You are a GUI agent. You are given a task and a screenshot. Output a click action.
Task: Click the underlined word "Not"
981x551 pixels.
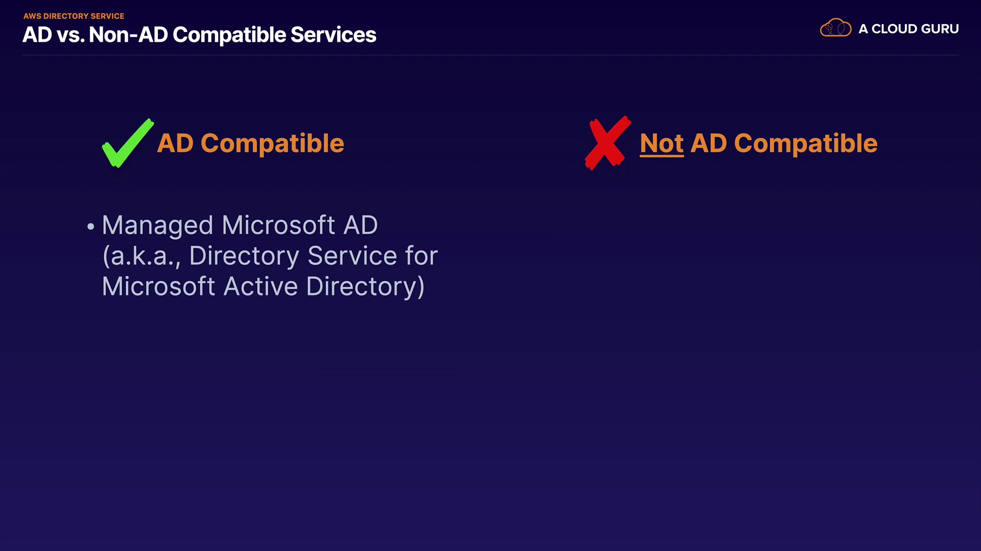[x=662, y=143]
